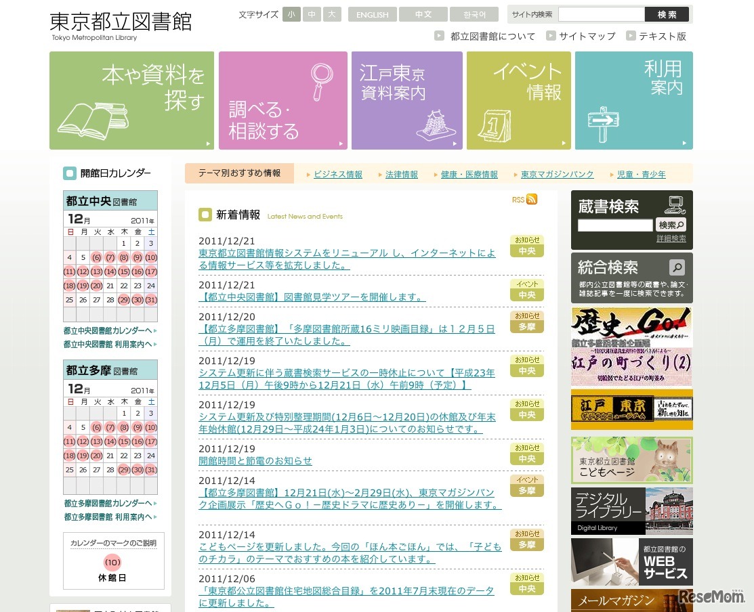Open the イベント情報 calendar tile
This screenshot has width=754, height=612.
pyautogui.click(x=518, y=100)
